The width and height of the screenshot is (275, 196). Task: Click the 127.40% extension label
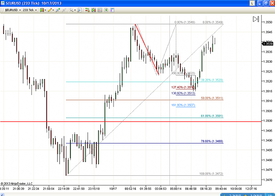183,87
